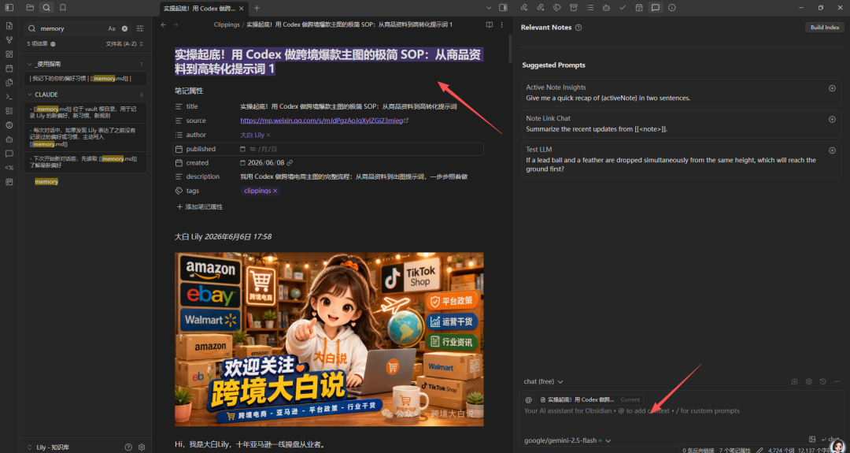Viewport: 850px width, 453px height.
Task: Open the archive box panel icon
Action: (574, 8)
